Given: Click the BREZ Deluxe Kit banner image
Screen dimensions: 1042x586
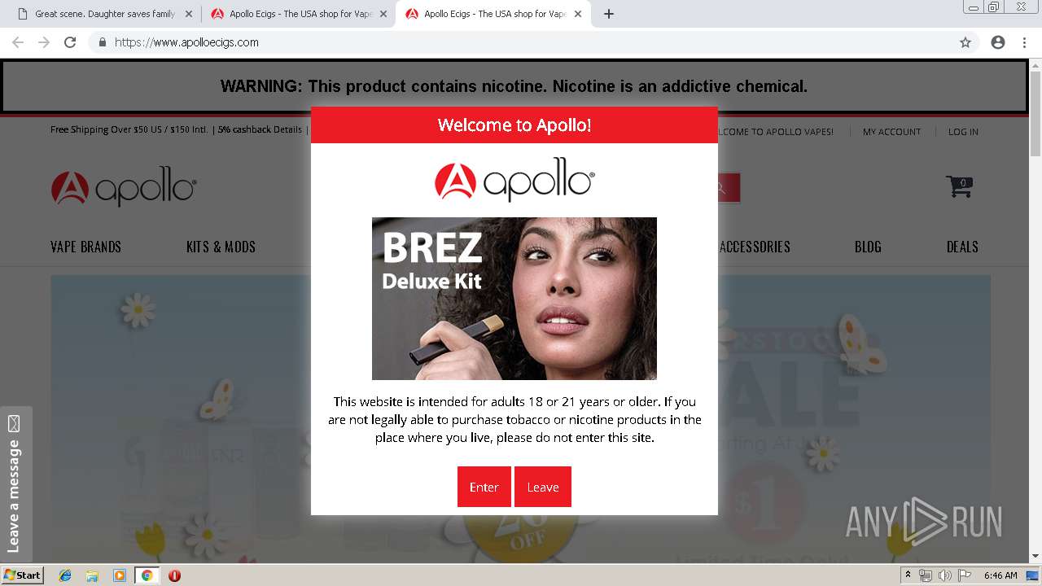Looking at the screenshot, I should (514, 299).
